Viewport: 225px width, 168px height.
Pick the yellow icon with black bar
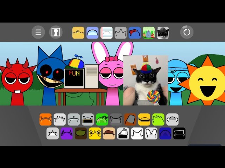click(x=144, y=120)
